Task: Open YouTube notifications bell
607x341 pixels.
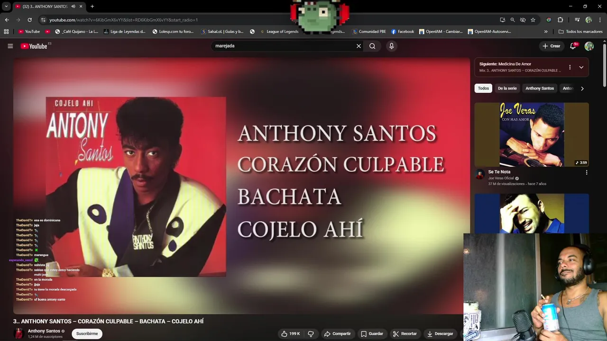Action: 573,46
